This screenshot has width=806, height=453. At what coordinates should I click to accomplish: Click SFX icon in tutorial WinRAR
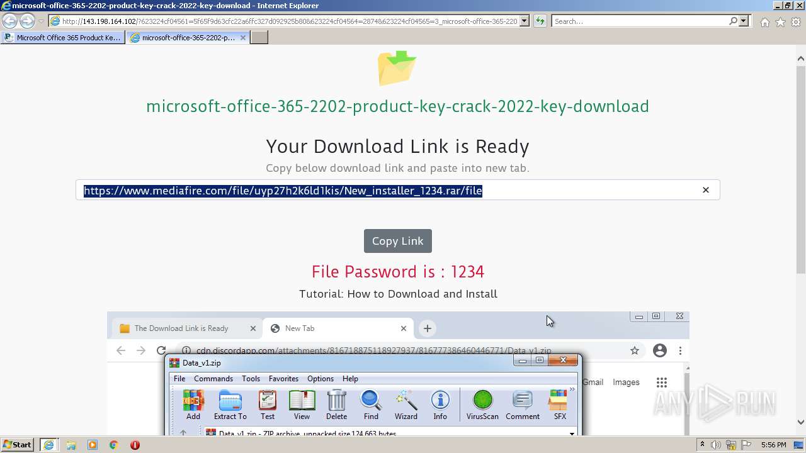pyautogui.click(x=560, y=405)
